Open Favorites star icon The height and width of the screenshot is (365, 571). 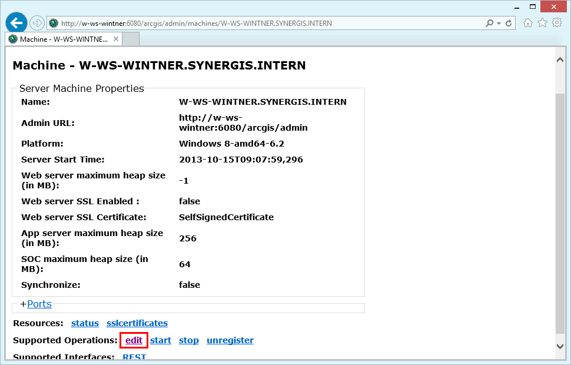[x=542, y=23]
